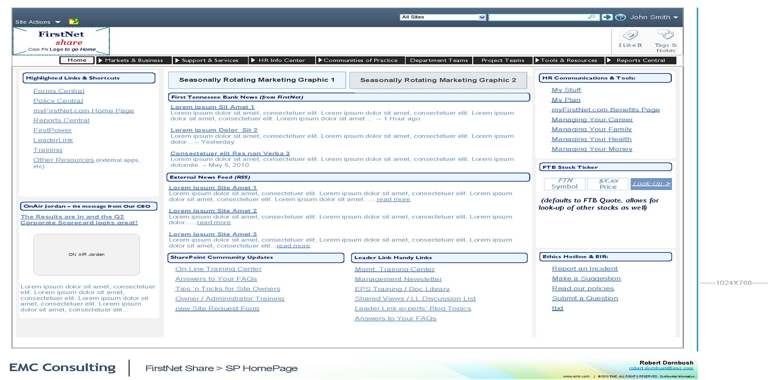Open the Q2 Corporate Scorecard headline link

click(79, 219)
